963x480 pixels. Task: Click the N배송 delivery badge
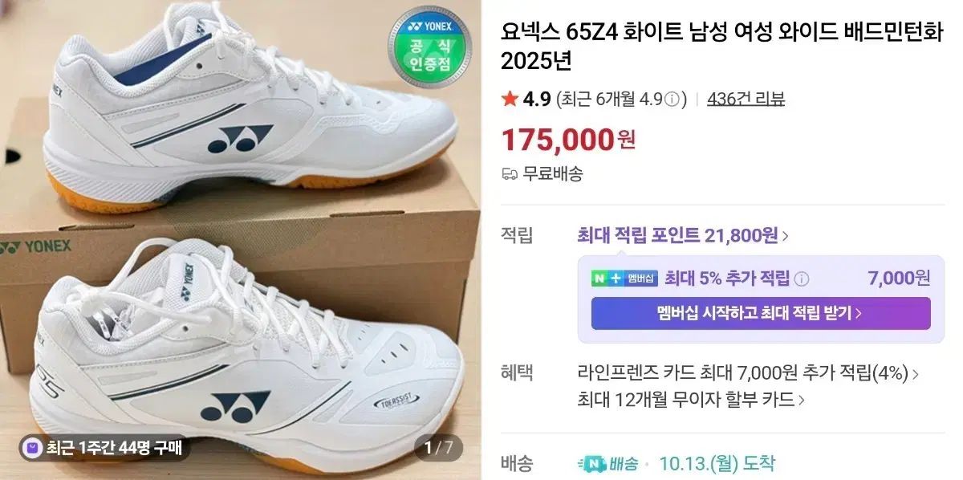607,463
